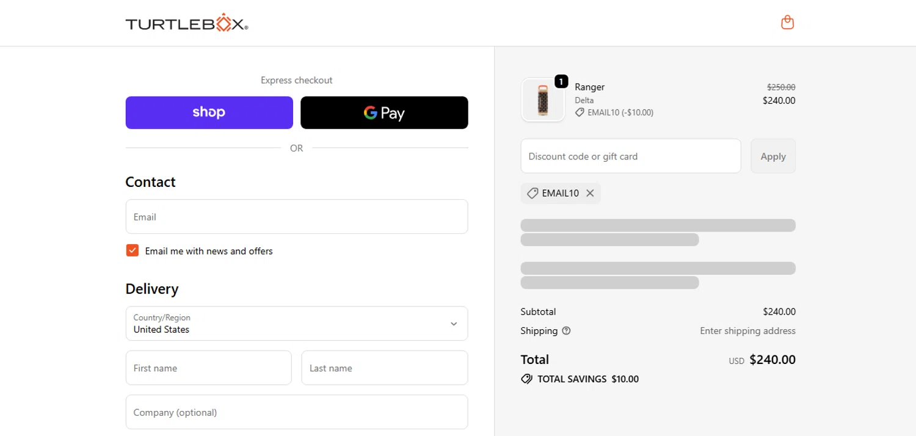Open the shopping bag cart icon
916x436 pixels.
(x=787, y=23)
